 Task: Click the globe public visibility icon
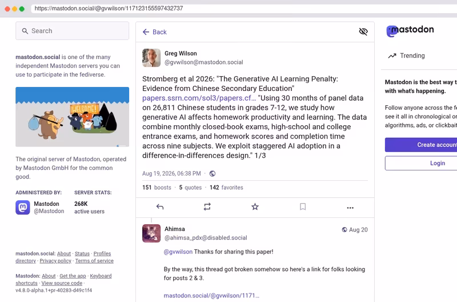213,174
